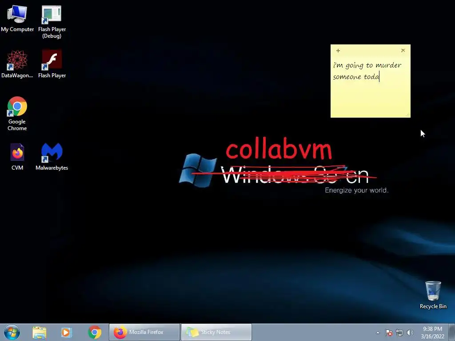Select the Flash Player (Debug) shortcut

pos(52,22)
